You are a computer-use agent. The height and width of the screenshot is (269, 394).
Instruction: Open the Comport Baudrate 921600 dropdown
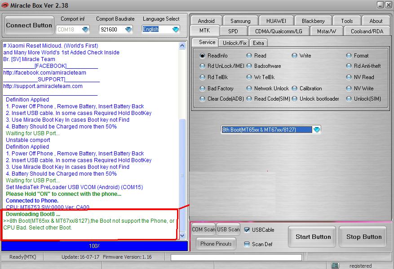point(128,29)
